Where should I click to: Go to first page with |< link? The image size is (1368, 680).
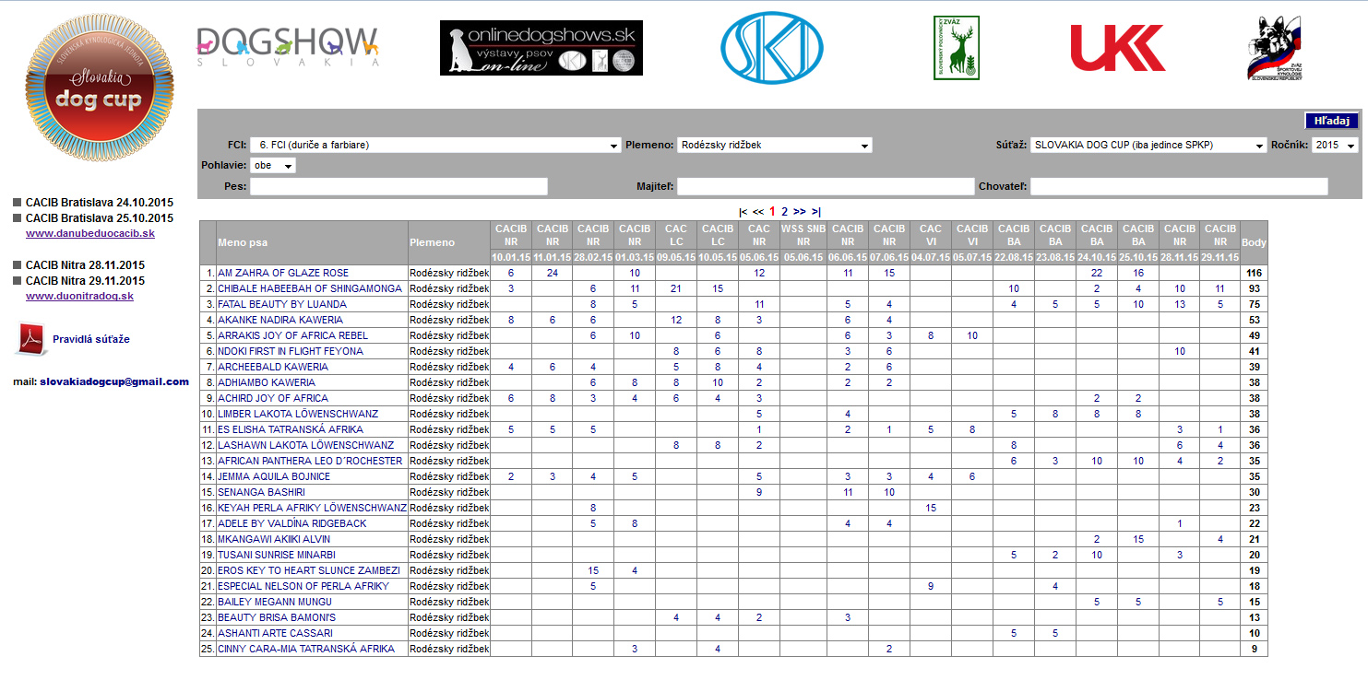pos(743,211)
